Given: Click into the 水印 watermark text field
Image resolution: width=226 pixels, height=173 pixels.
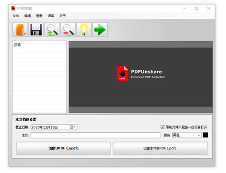Looking at the screenshot, I should 95,135.
